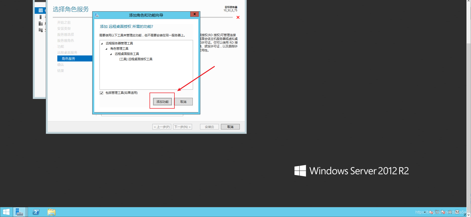Open Action Center flag tray icon
The height and width of the screenshot is (217, 471).
[443, 212]
